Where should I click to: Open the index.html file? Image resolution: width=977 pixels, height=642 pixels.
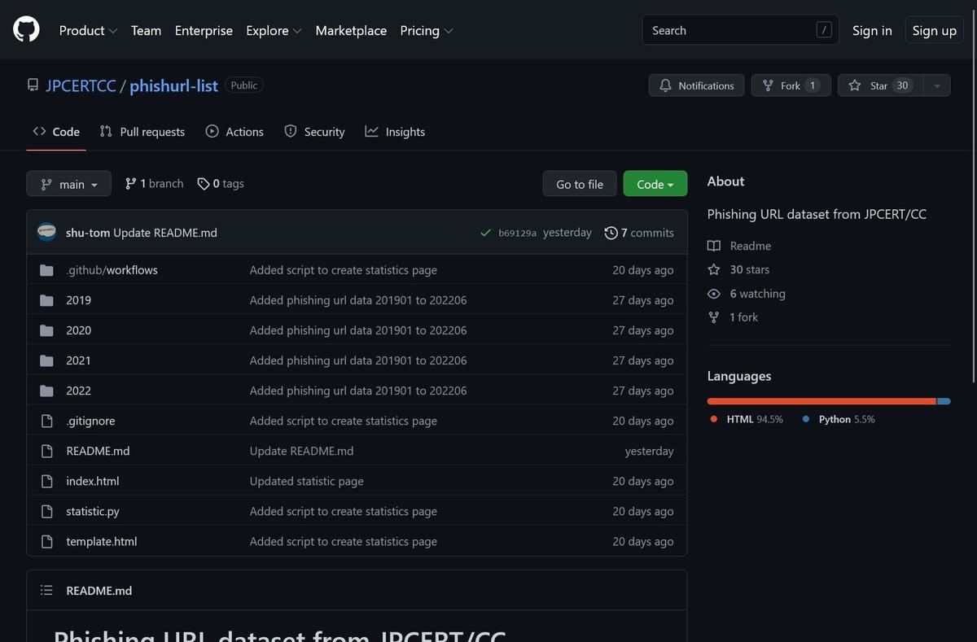pos(93,481)
